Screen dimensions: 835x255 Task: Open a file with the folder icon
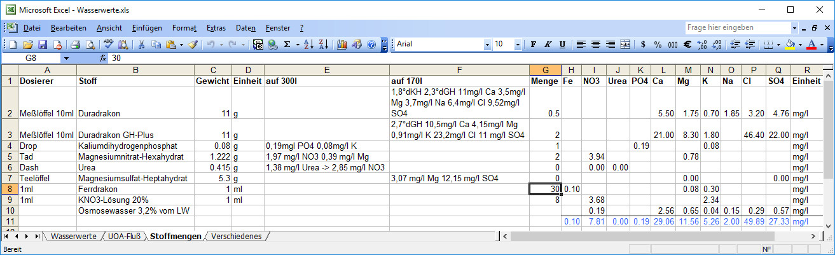[28, 45]
